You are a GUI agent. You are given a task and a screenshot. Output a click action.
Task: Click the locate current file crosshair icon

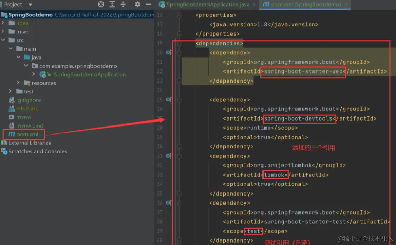coord(101,4)
